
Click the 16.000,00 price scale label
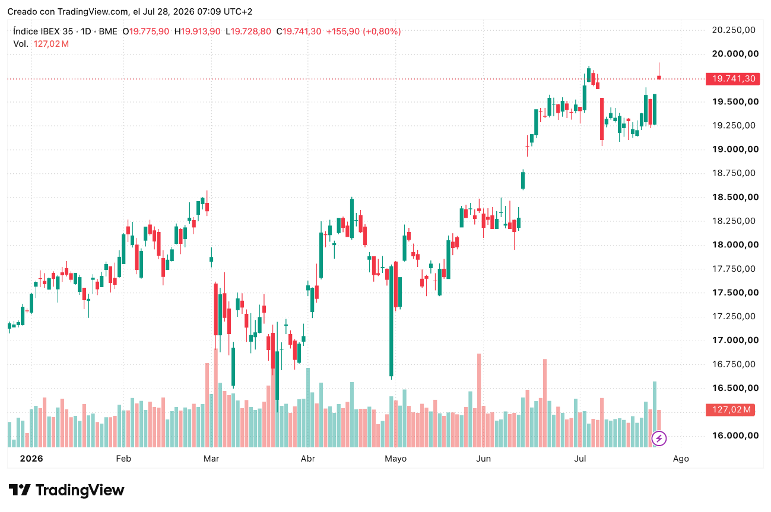point(736,435)
